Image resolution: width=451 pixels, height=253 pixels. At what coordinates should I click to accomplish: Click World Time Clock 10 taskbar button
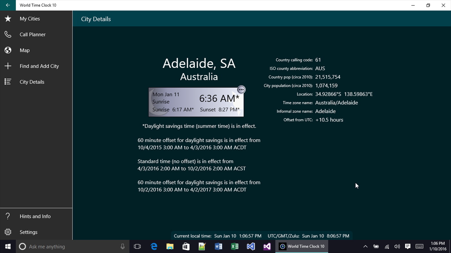click(302, 247)
